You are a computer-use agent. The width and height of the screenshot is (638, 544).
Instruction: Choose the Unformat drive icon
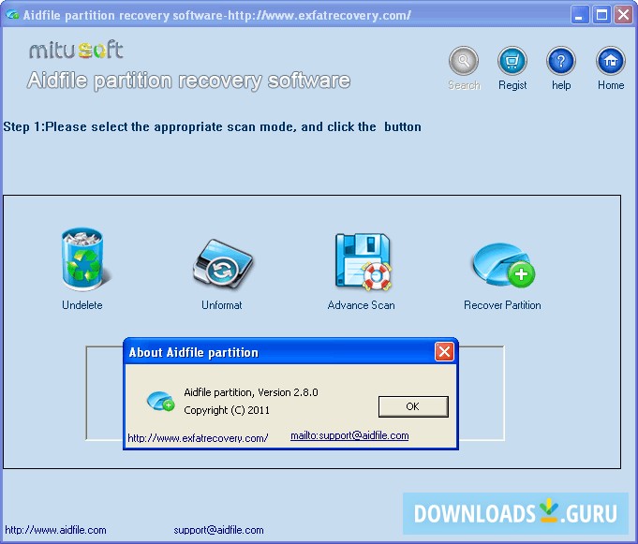pos(223,263)
